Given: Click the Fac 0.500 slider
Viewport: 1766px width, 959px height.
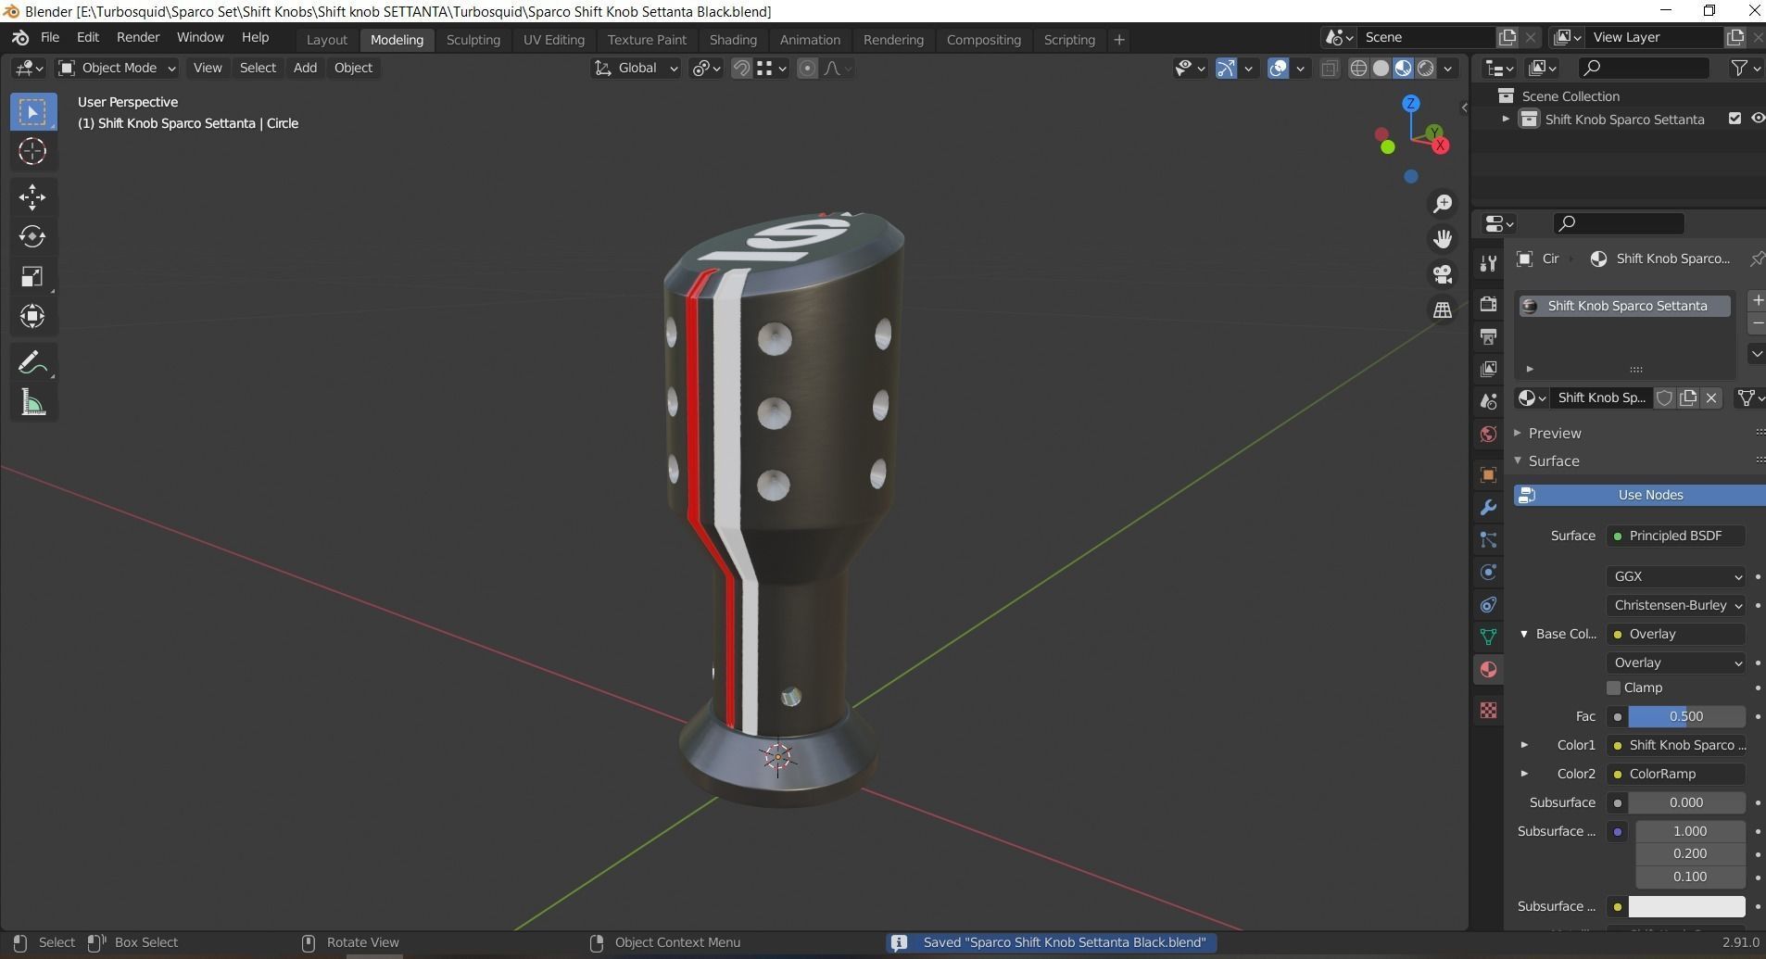Looking at the screenshot, I should 1686,716.
